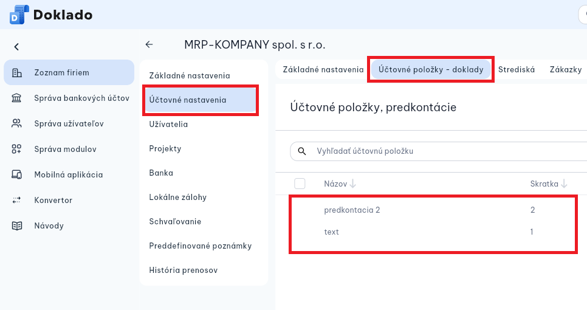Click the Návody book icon
This screenshot has width=587, height=310.
(x=17, y=226)
